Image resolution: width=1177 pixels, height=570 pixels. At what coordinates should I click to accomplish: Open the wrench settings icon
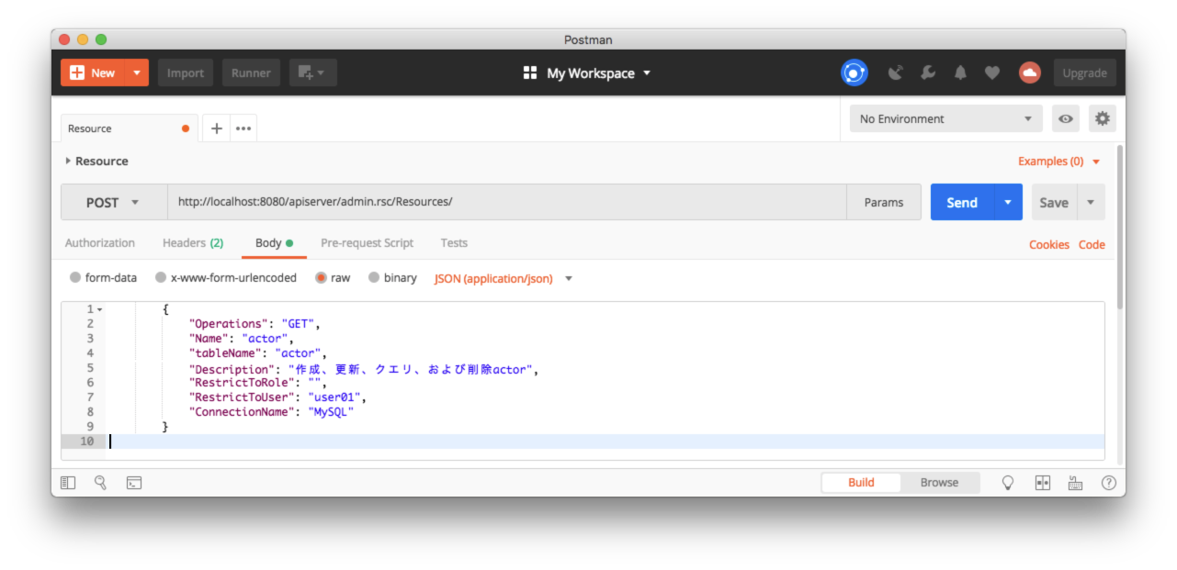[928, 73]
